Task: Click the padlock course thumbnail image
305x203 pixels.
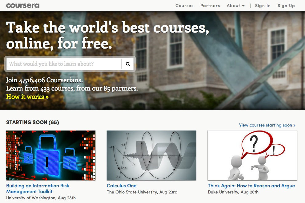Action: (x=51, y=155)
